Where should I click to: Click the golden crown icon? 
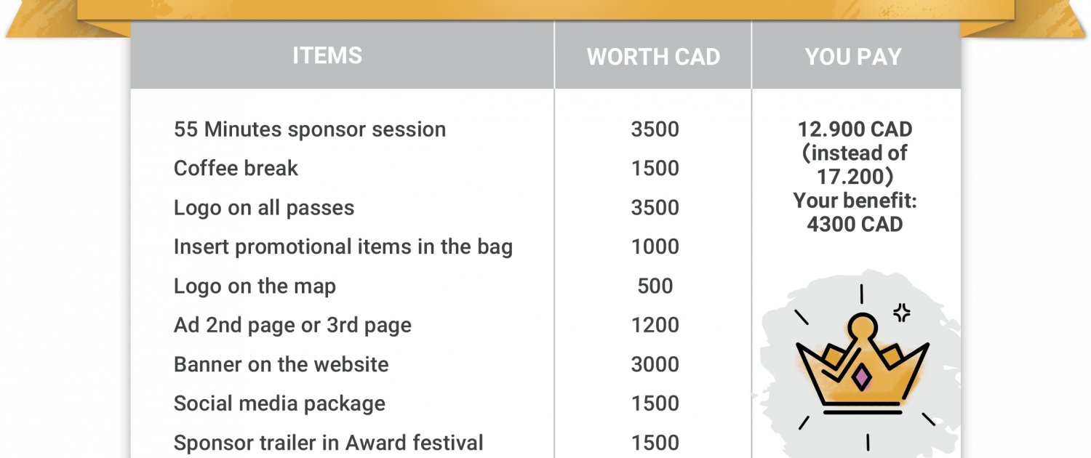tap(862, 362)
